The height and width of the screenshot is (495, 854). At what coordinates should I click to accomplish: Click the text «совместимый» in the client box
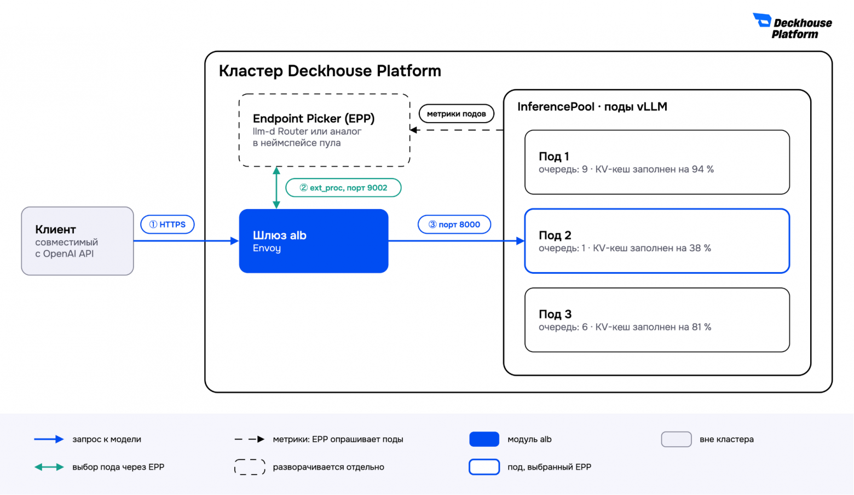67,243
